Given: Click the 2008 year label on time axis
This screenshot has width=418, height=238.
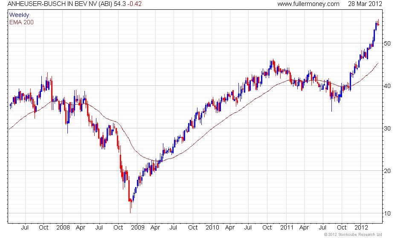Looking at the screenshot, I should 63,228.
